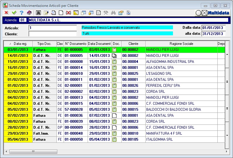Focus the empty Cliente input field
This screenshot has height=158, width=233.
pyautogui.click(x=53, y=34)
